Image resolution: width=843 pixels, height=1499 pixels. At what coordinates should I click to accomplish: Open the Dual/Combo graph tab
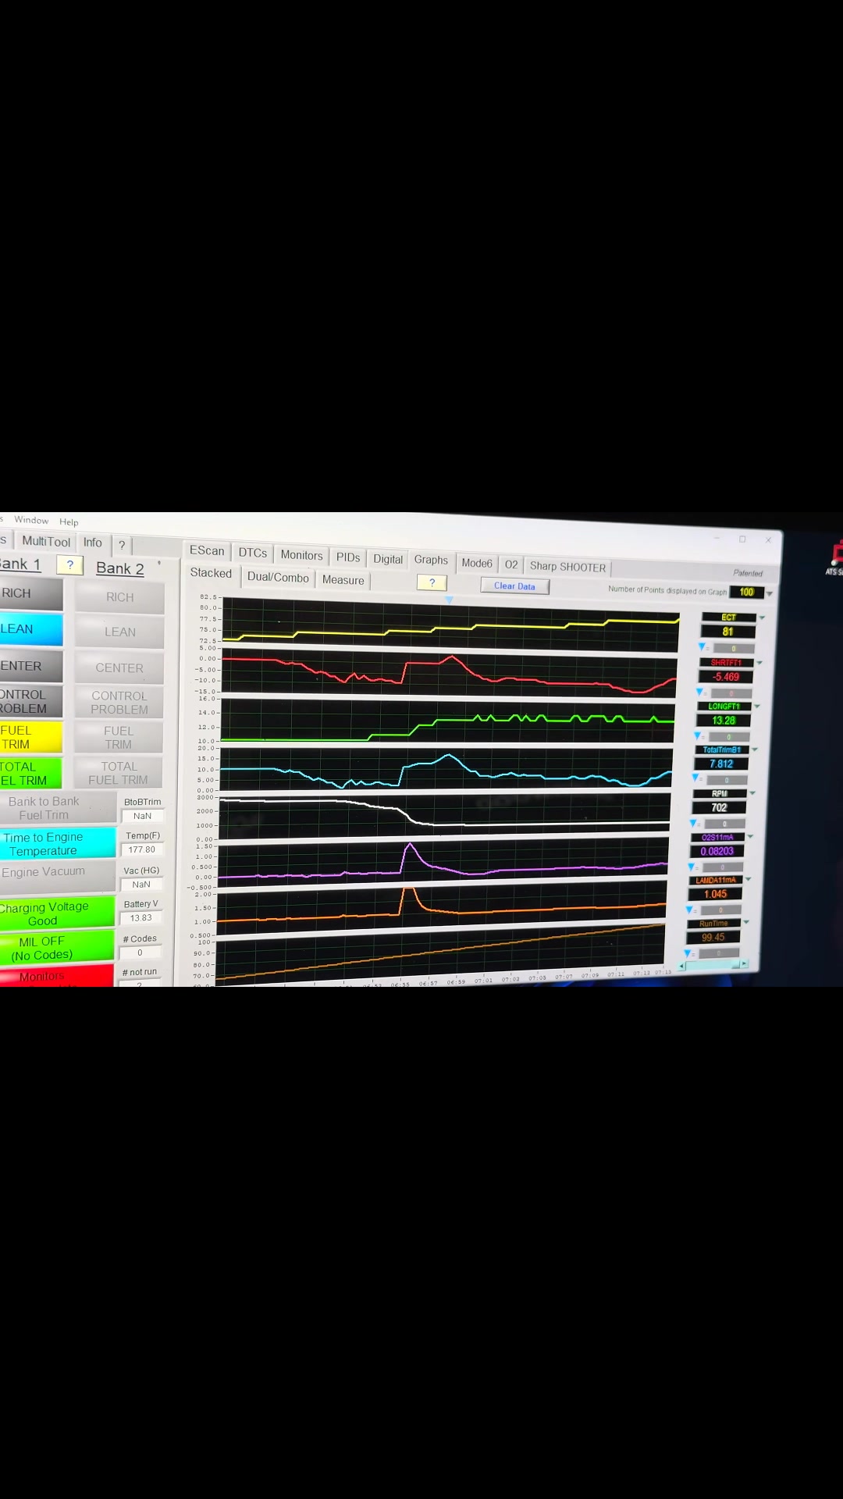coord(278,577)
